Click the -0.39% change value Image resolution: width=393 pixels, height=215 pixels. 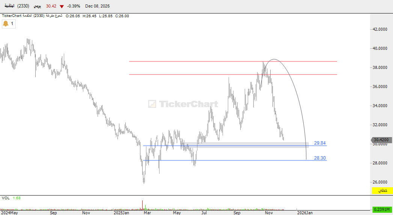74,6
